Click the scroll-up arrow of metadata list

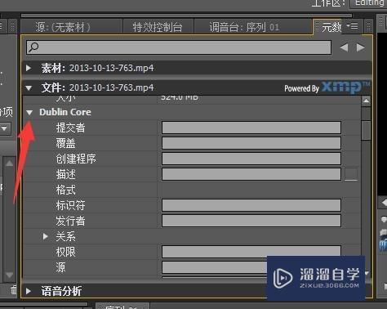tap(366, 101)
